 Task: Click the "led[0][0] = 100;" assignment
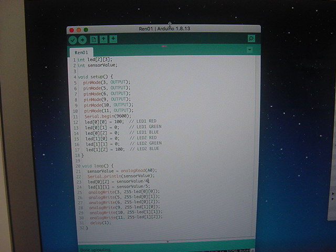tap(104, 122)
